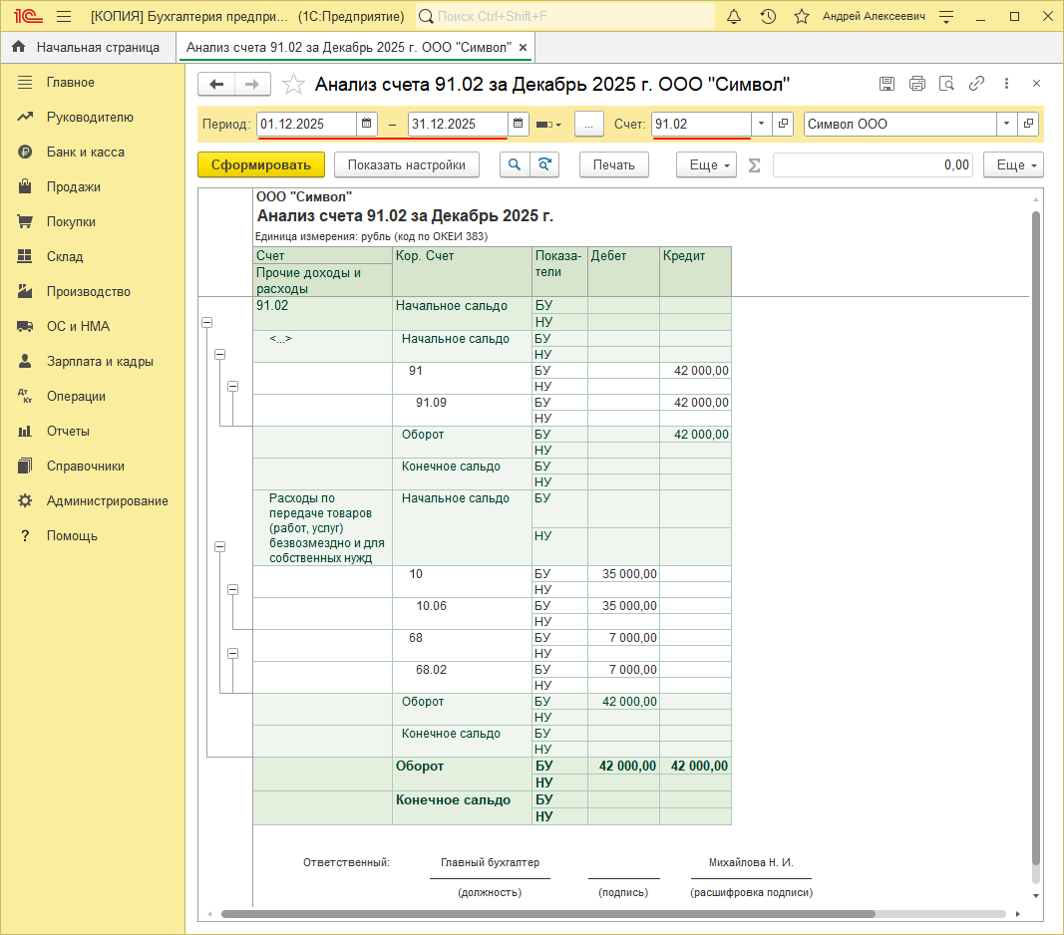The width and height of the screenshot is (1064, 935).
Task: Click the magnifier search icon in toolbar
Action: coord(515,164)
